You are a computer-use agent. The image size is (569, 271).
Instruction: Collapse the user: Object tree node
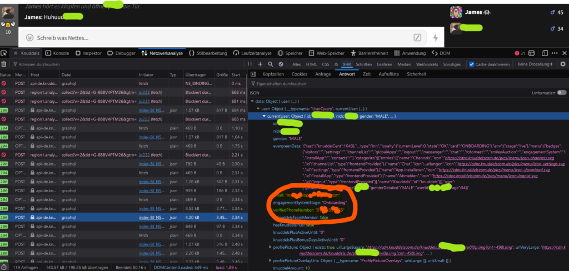pos(258,108)
